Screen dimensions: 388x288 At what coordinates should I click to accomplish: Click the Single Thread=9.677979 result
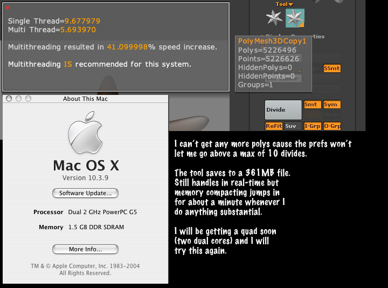[x=54, y=21]
